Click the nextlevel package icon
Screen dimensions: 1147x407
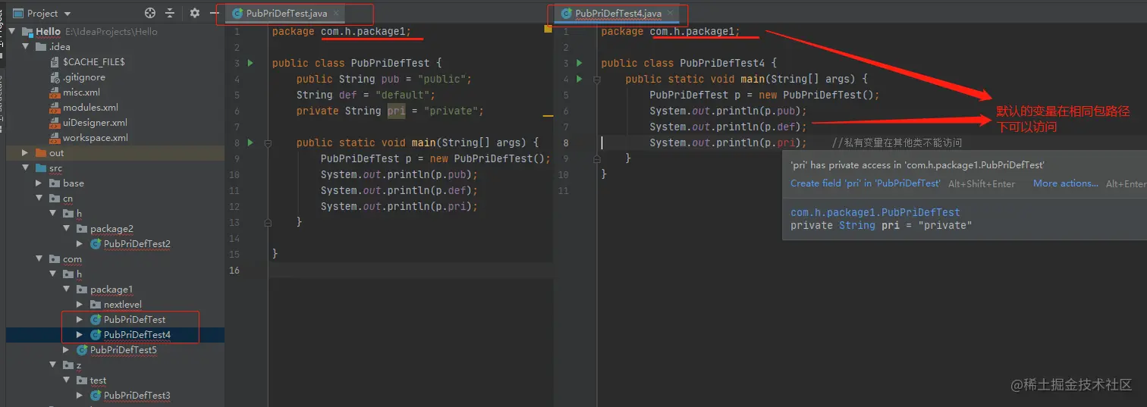tap(96, 305)
